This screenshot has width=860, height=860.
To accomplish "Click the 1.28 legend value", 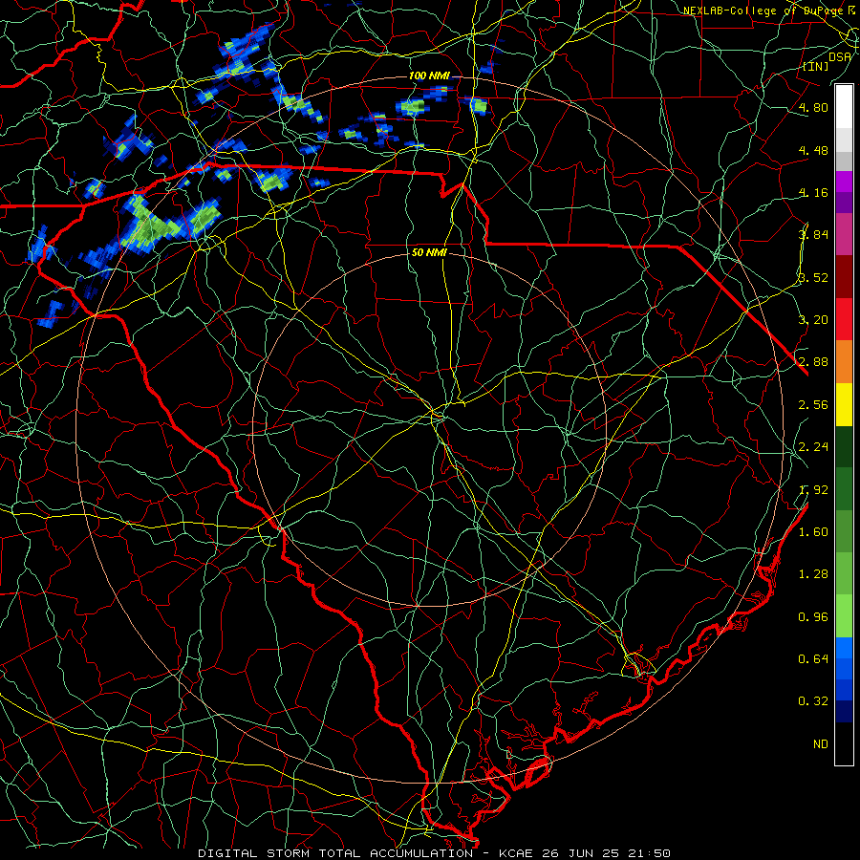I will [x=813, y=574].
